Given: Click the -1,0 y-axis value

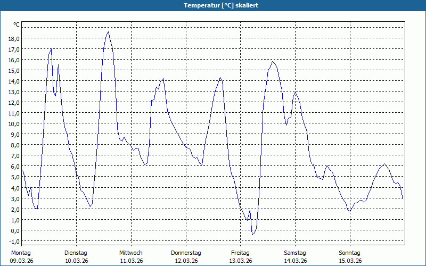Looking at the screenshot, I should (14, 242).
